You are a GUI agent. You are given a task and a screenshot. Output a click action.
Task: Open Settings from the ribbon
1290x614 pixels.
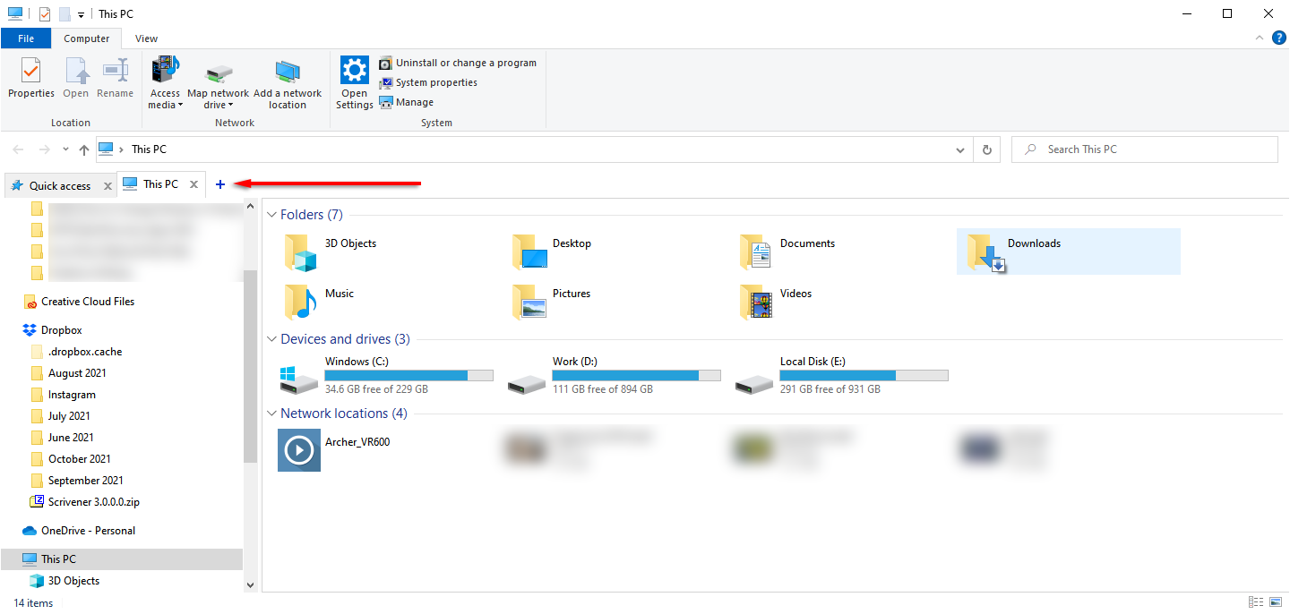click(355, 82)
